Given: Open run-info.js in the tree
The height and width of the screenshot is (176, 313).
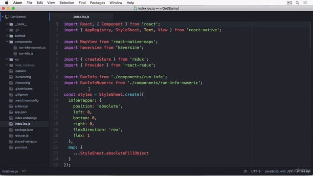Looking at the screenshot, I should tap(26, 53).
